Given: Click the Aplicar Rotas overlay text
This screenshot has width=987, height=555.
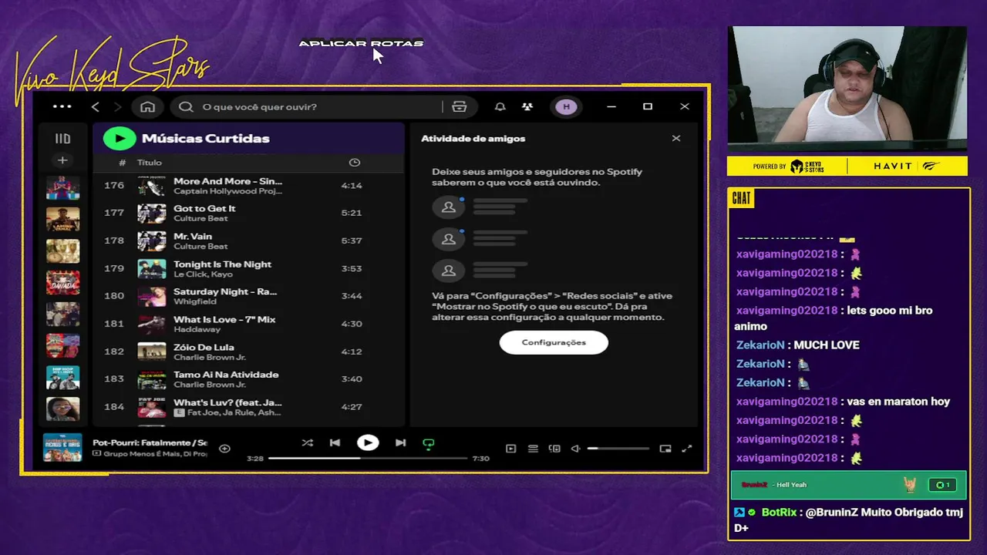Looking at the screenshot, I should point(361,43).
